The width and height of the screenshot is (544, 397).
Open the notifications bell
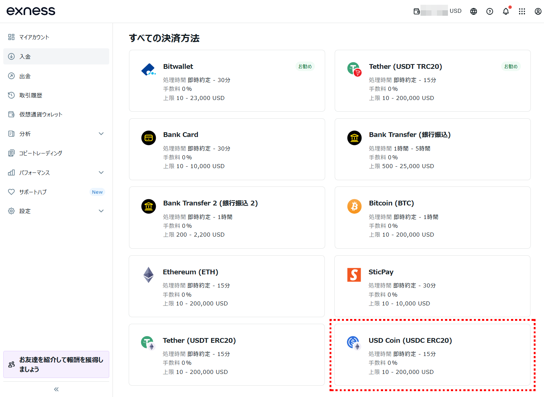(506, 11)
